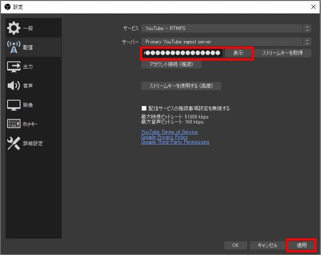Focus the masked stream key field

click(x=182, y=53)
